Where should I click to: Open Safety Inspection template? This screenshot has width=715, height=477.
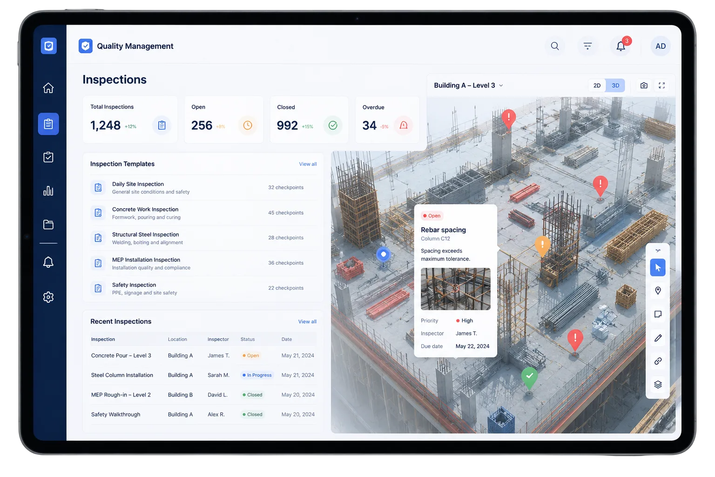pyautogui.click(x=203, y=288)
